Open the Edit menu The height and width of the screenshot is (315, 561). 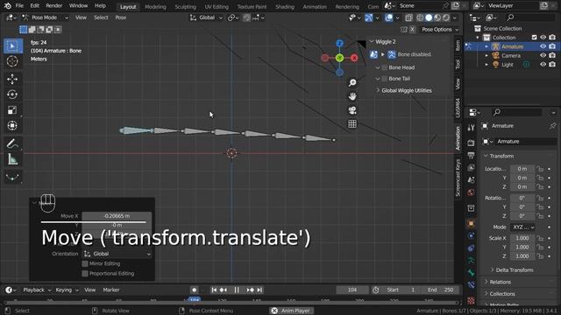tap(35, 6)
